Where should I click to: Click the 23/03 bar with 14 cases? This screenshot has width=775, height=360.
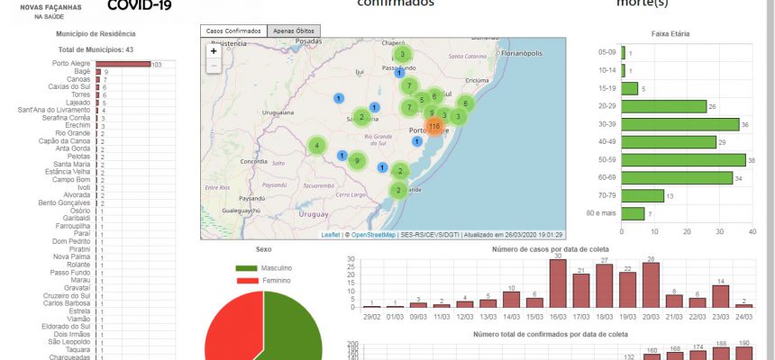point(721,296)
